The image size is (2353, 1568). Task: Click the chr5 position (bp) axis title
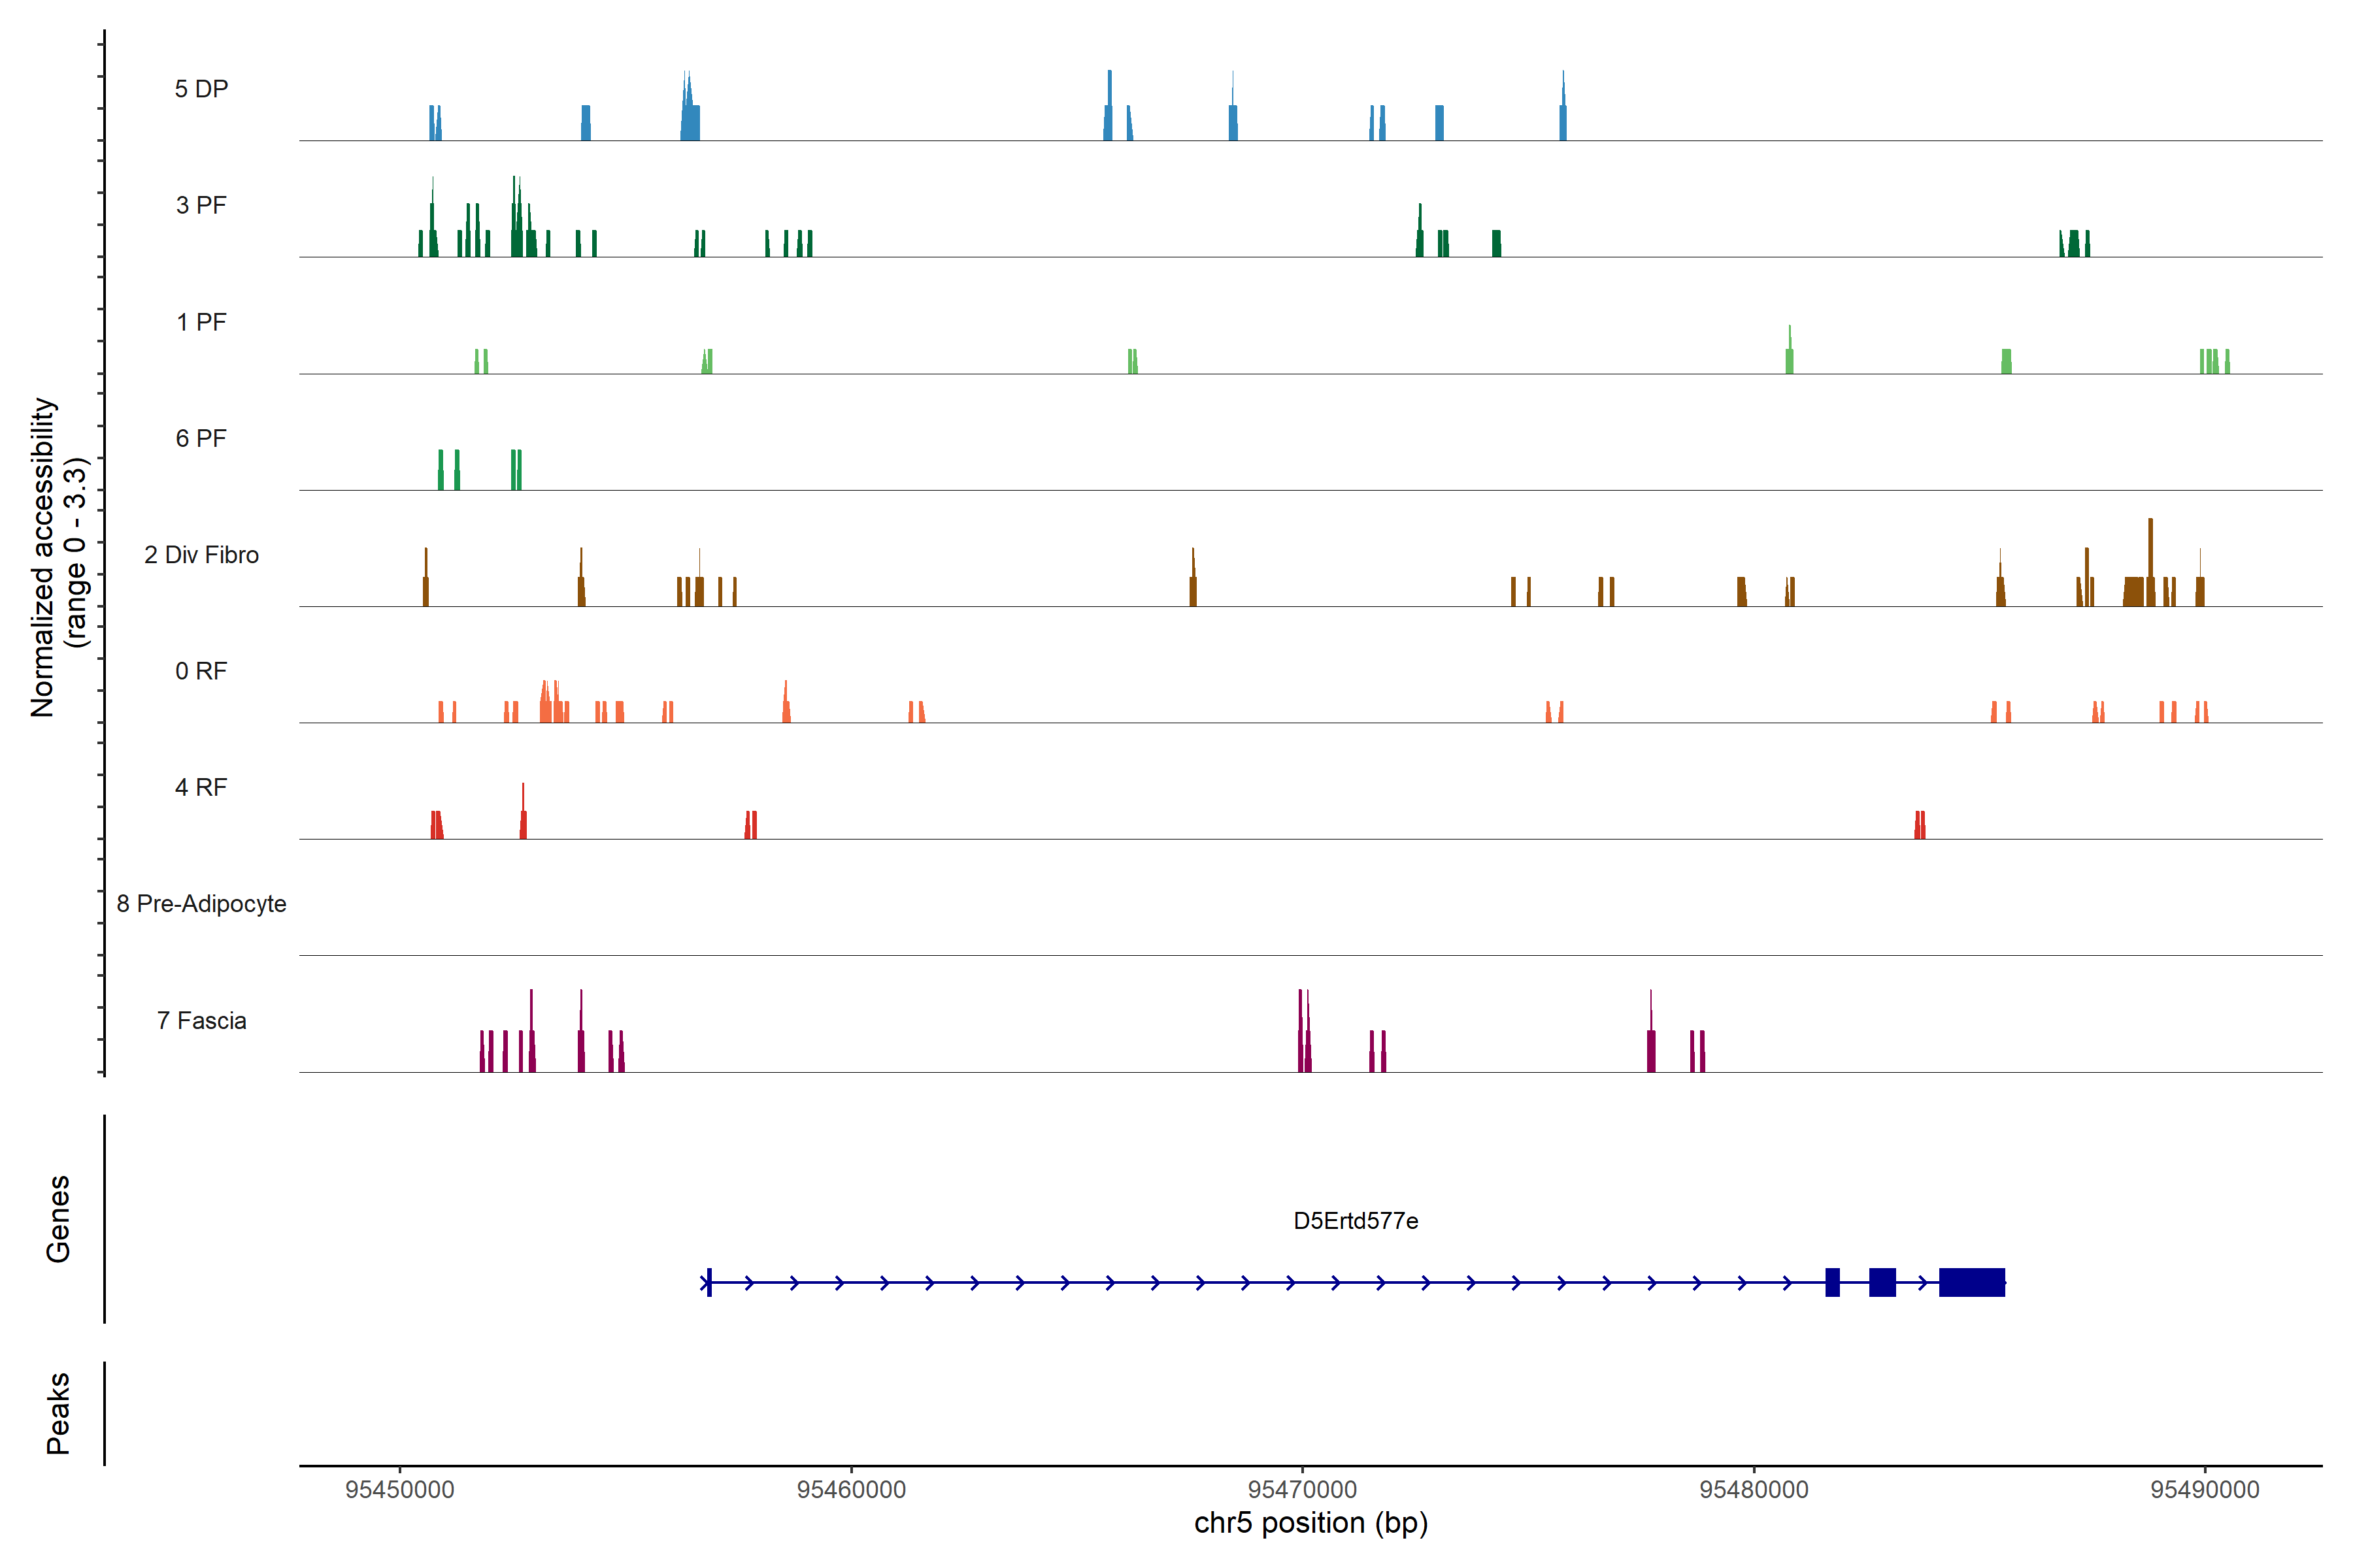coord(1310,1523)
